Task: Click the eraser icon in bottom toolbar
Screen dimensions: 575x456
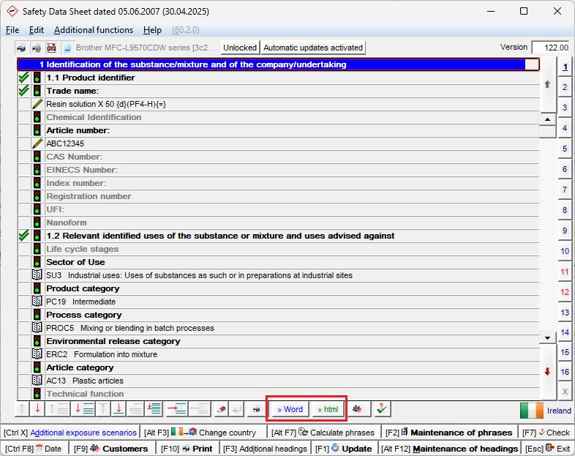Action: click(x=221, y=408)
